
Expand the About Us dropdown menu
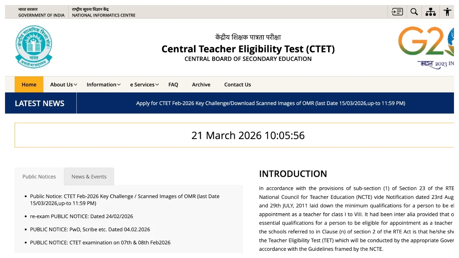tap(63, 85)
